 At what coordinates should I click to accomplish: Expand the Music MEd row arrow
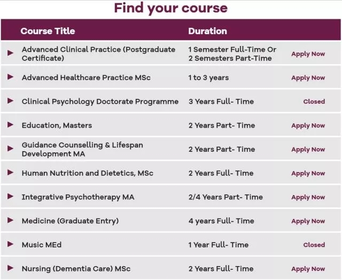[11, 244]
